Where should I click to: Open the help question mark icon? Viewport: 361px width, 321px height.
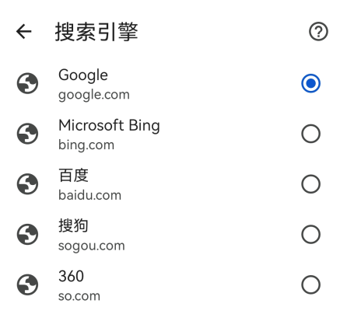tap(318, 31)
